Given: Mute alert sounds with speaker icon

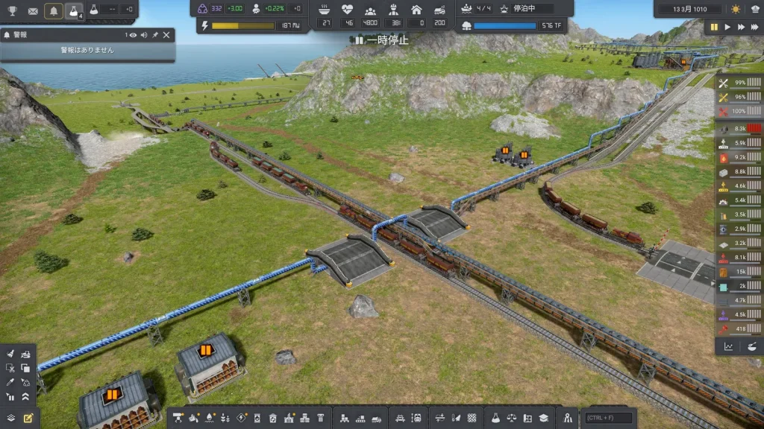Looking at the screenshot, I should point(144,35).
